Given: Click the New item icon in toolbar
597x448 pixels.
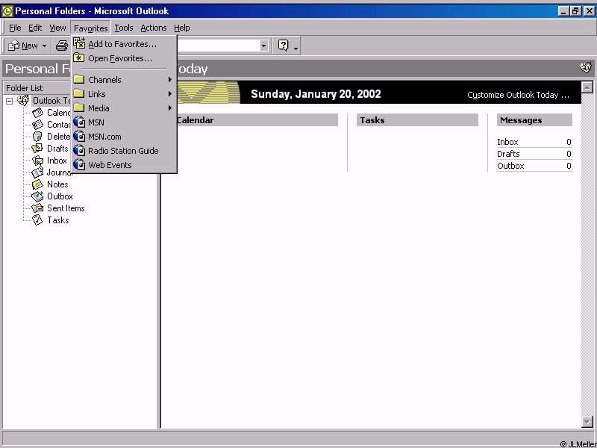Looking at the screenshot, I should 13,46.
